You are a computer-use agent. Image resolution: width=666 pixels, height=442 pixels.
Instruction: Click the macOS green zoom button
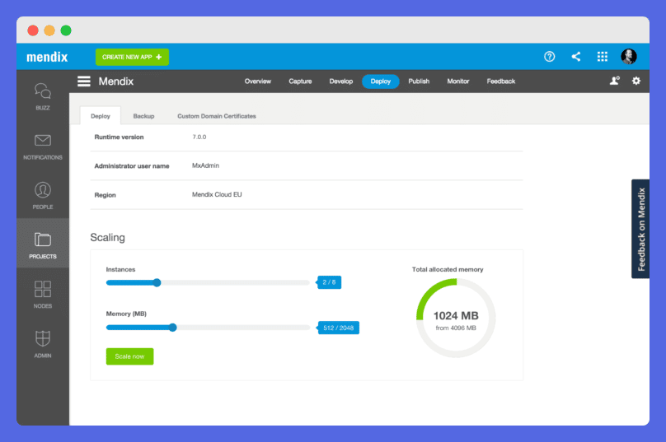(66, 30)
